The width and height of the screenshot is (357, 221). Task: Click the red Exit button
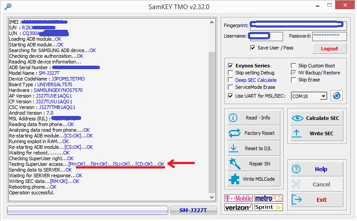317,200
